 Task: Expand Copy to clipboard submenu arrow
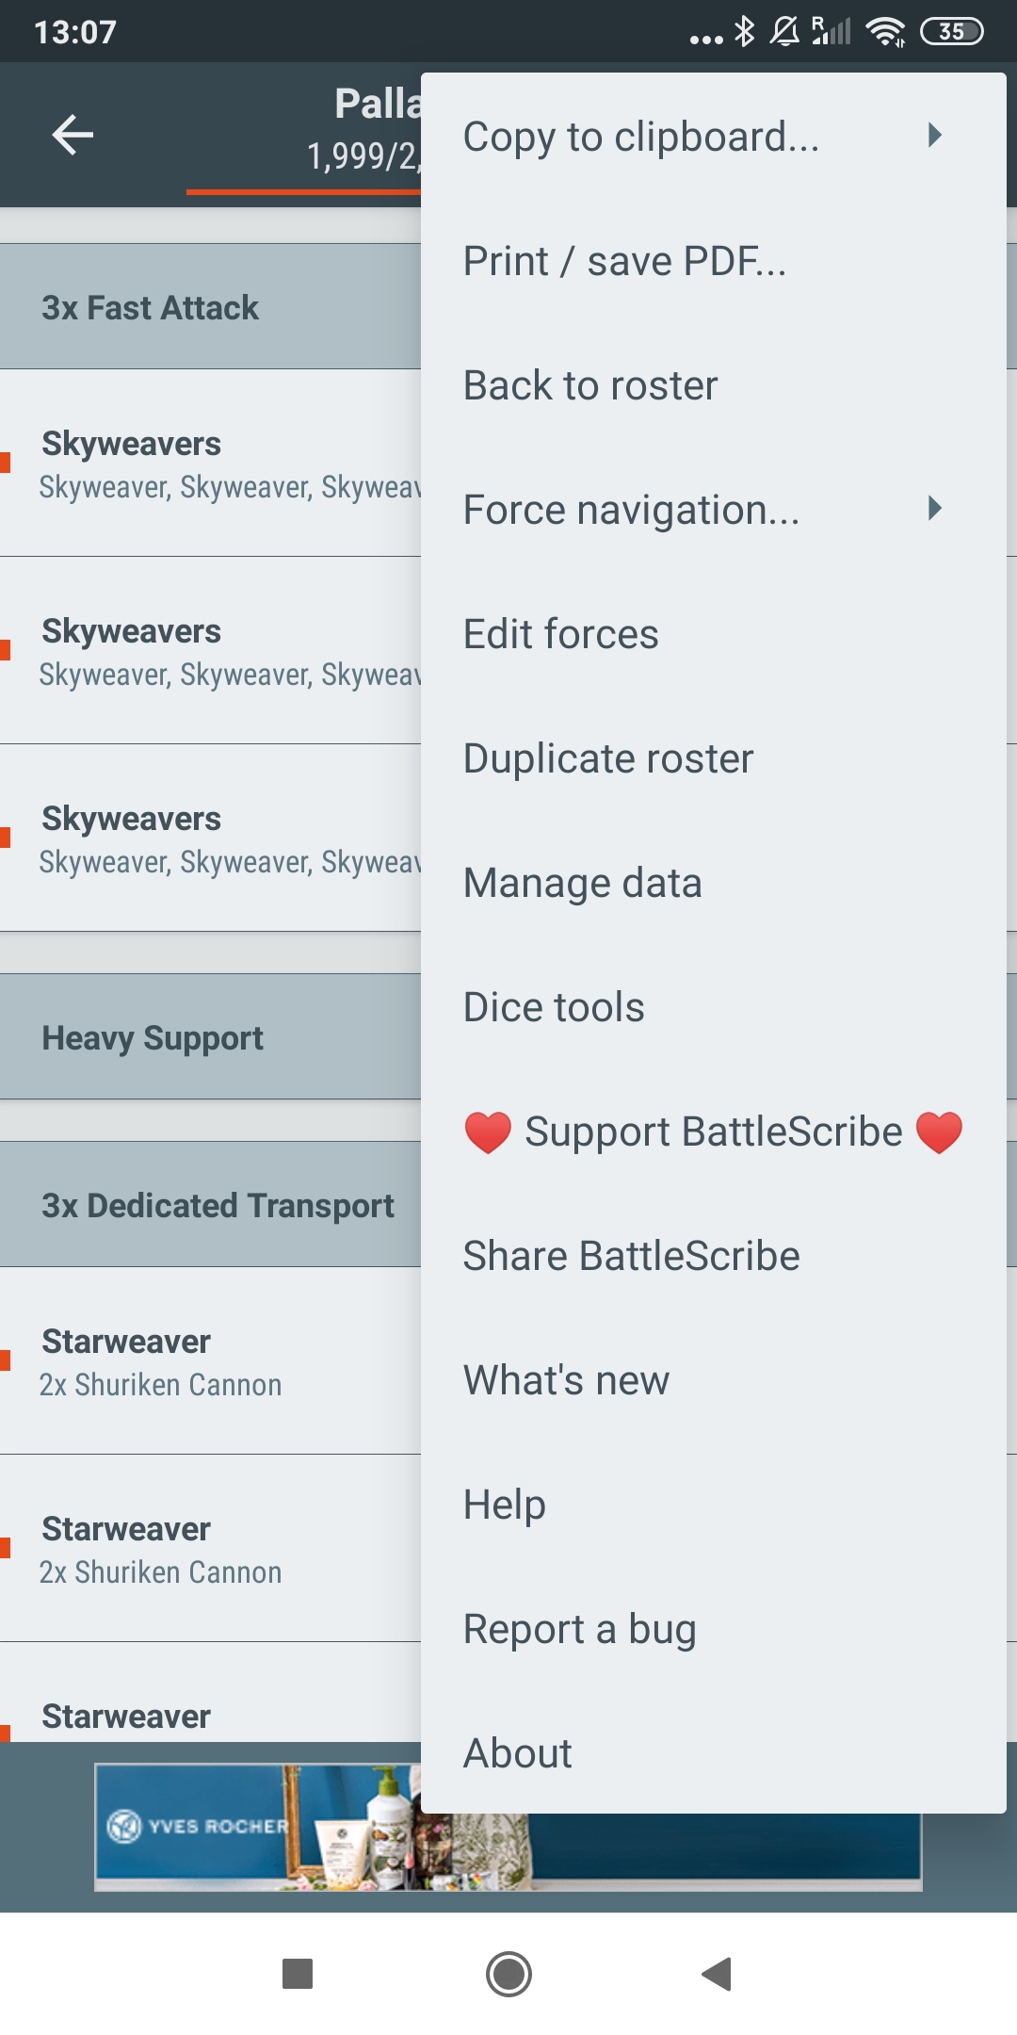pyautogui.click(x=934, y=136)
